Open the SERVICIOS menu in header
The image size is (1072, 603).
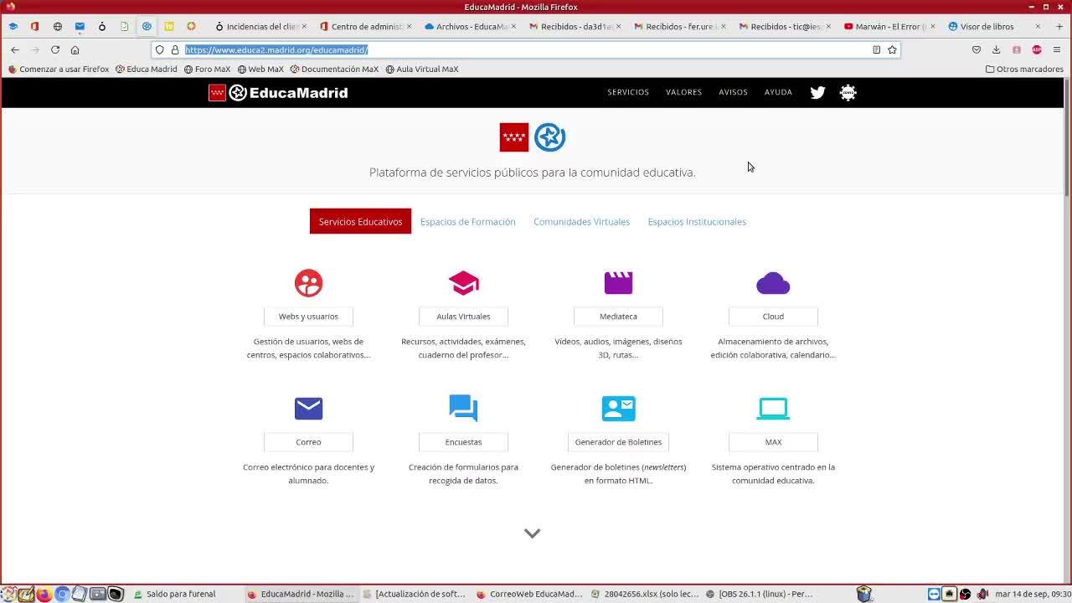628,92
